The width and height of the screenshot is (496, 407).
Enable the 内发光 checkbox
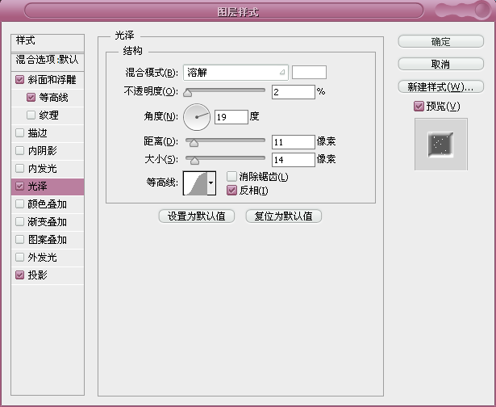(19, 168)
